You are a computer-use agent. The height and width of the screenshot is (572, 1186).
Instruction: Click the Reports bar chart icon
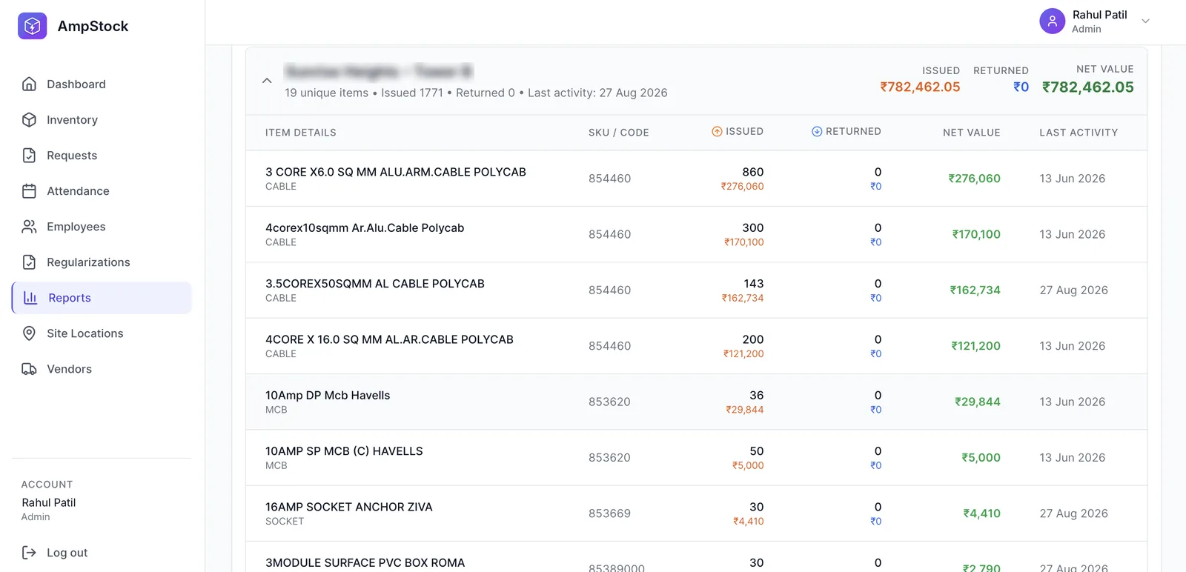[x=30, y=298]
